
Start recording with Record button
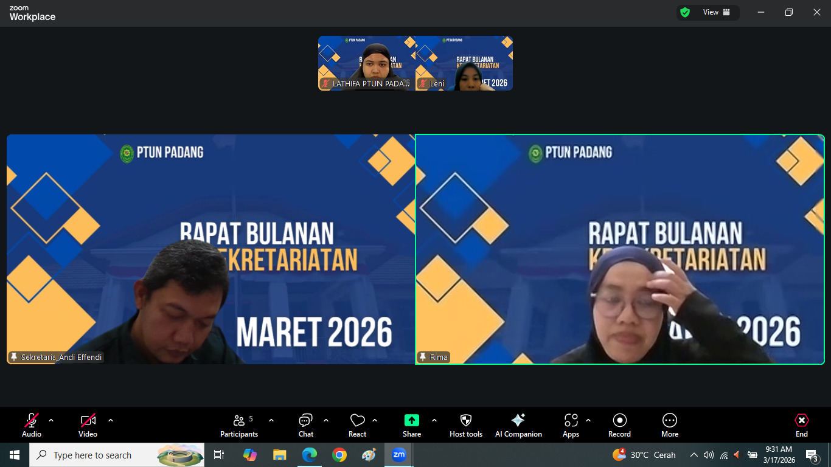tap(619, 424)
